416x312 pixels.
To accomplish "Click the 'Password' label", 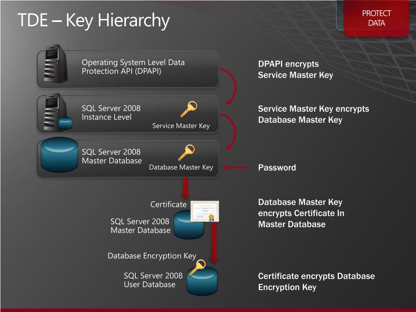I will click(x=277, y=168).
